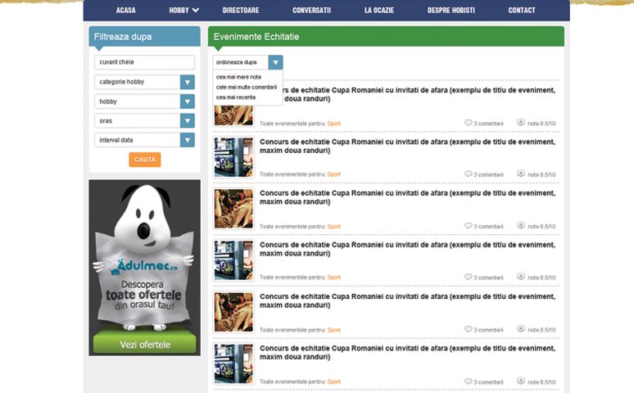
Task: Click the cuvant cheie input field
Action: (x=144, y=62)
